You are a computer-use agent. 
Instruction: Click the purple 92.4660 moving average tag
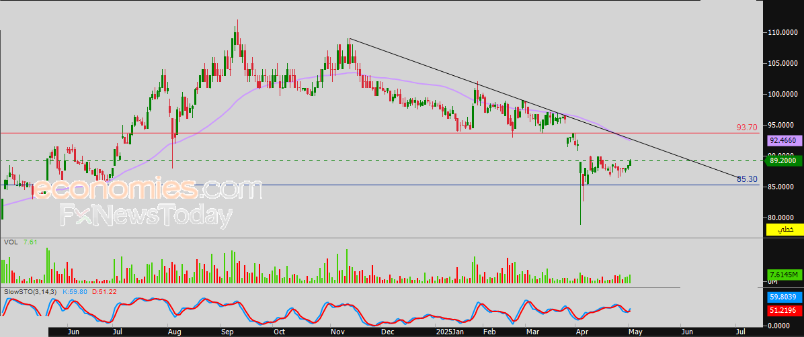pos(783,140)
